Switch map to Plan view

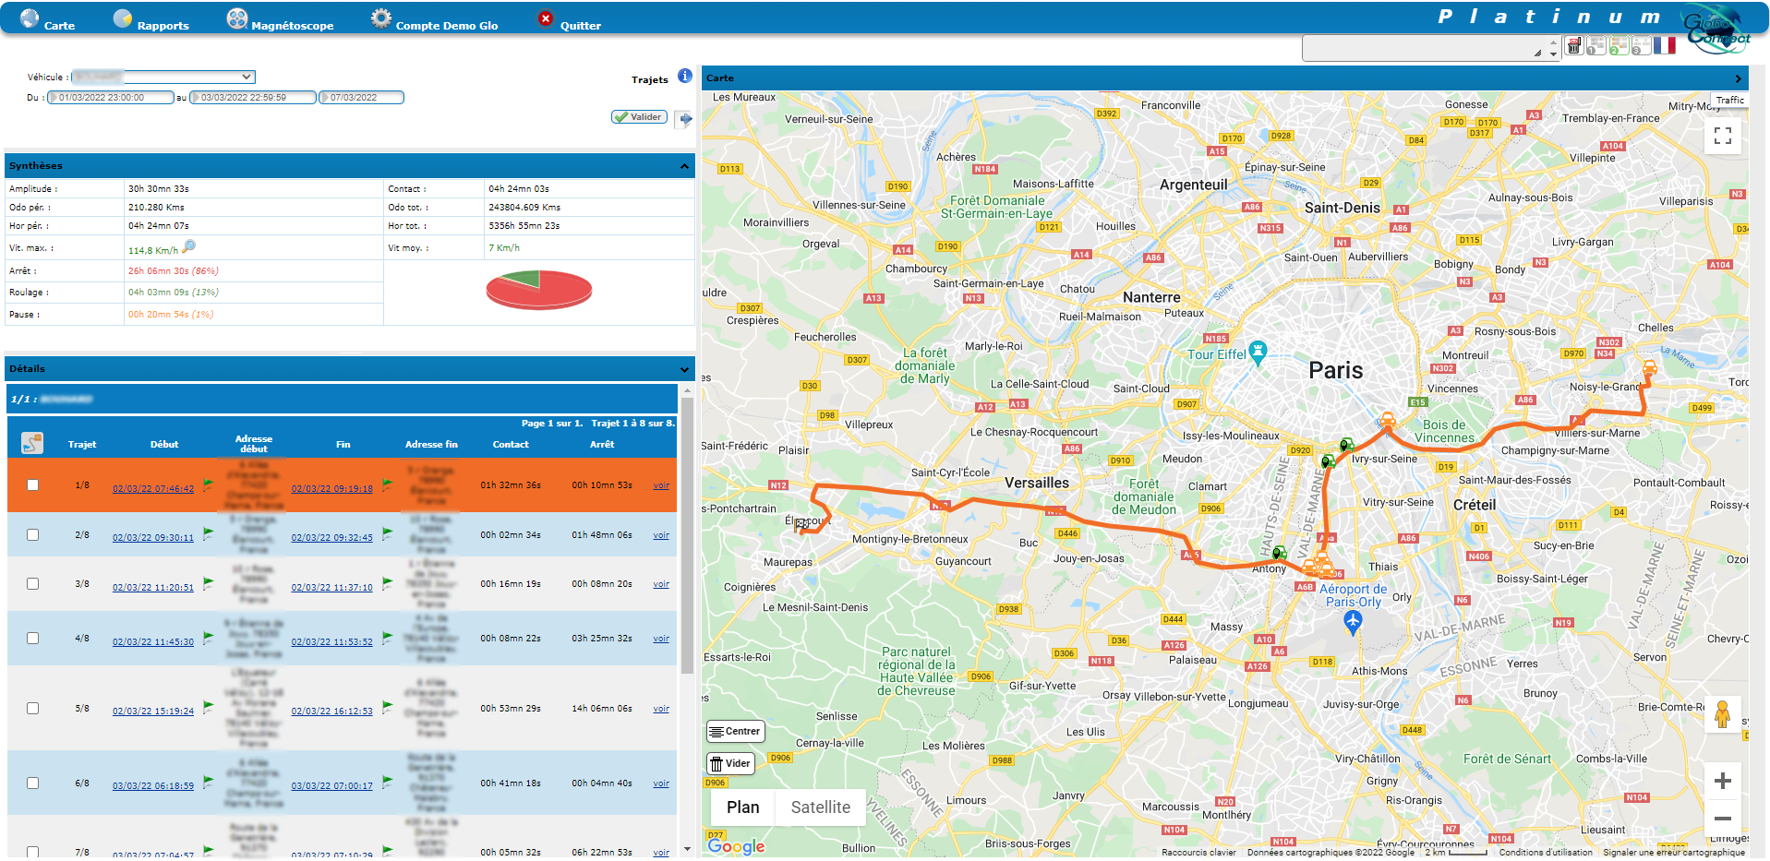[x=742, y=807]
